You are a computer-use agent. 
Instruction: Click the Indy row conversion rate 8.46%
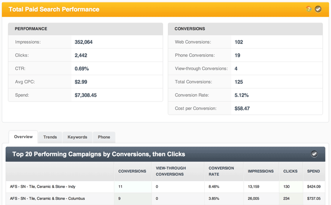tap(214, 187)
